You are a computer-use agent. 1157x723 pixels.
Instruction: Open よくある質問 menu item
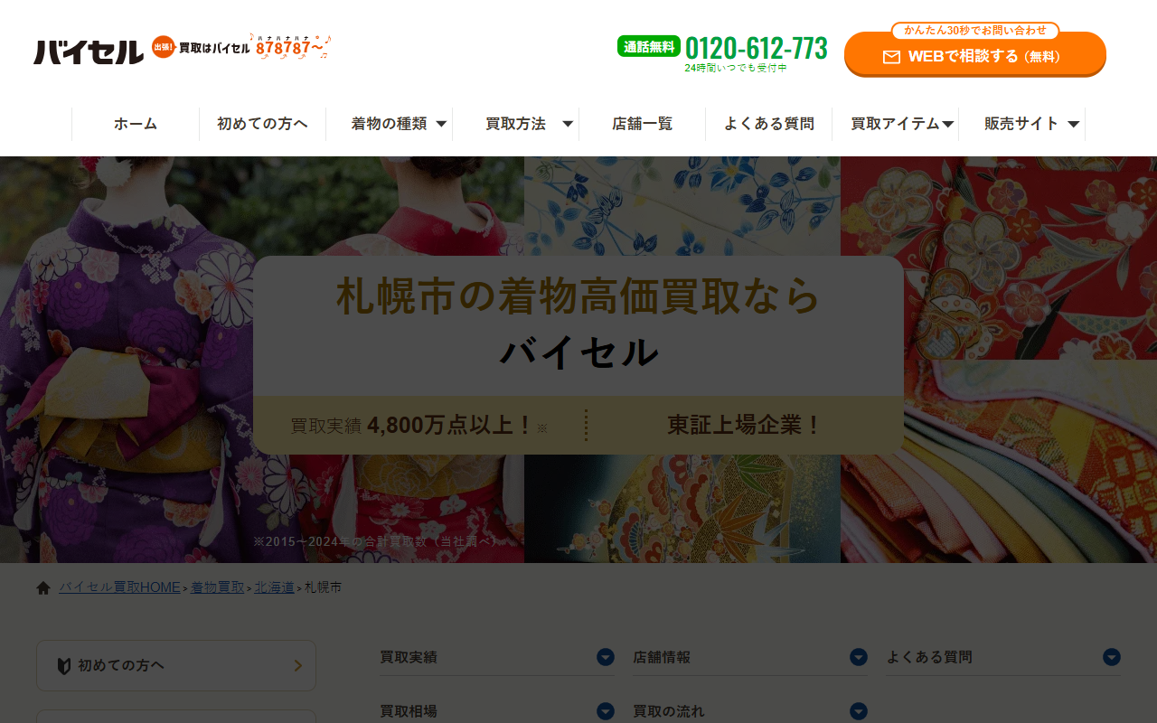tap(768, 124)
